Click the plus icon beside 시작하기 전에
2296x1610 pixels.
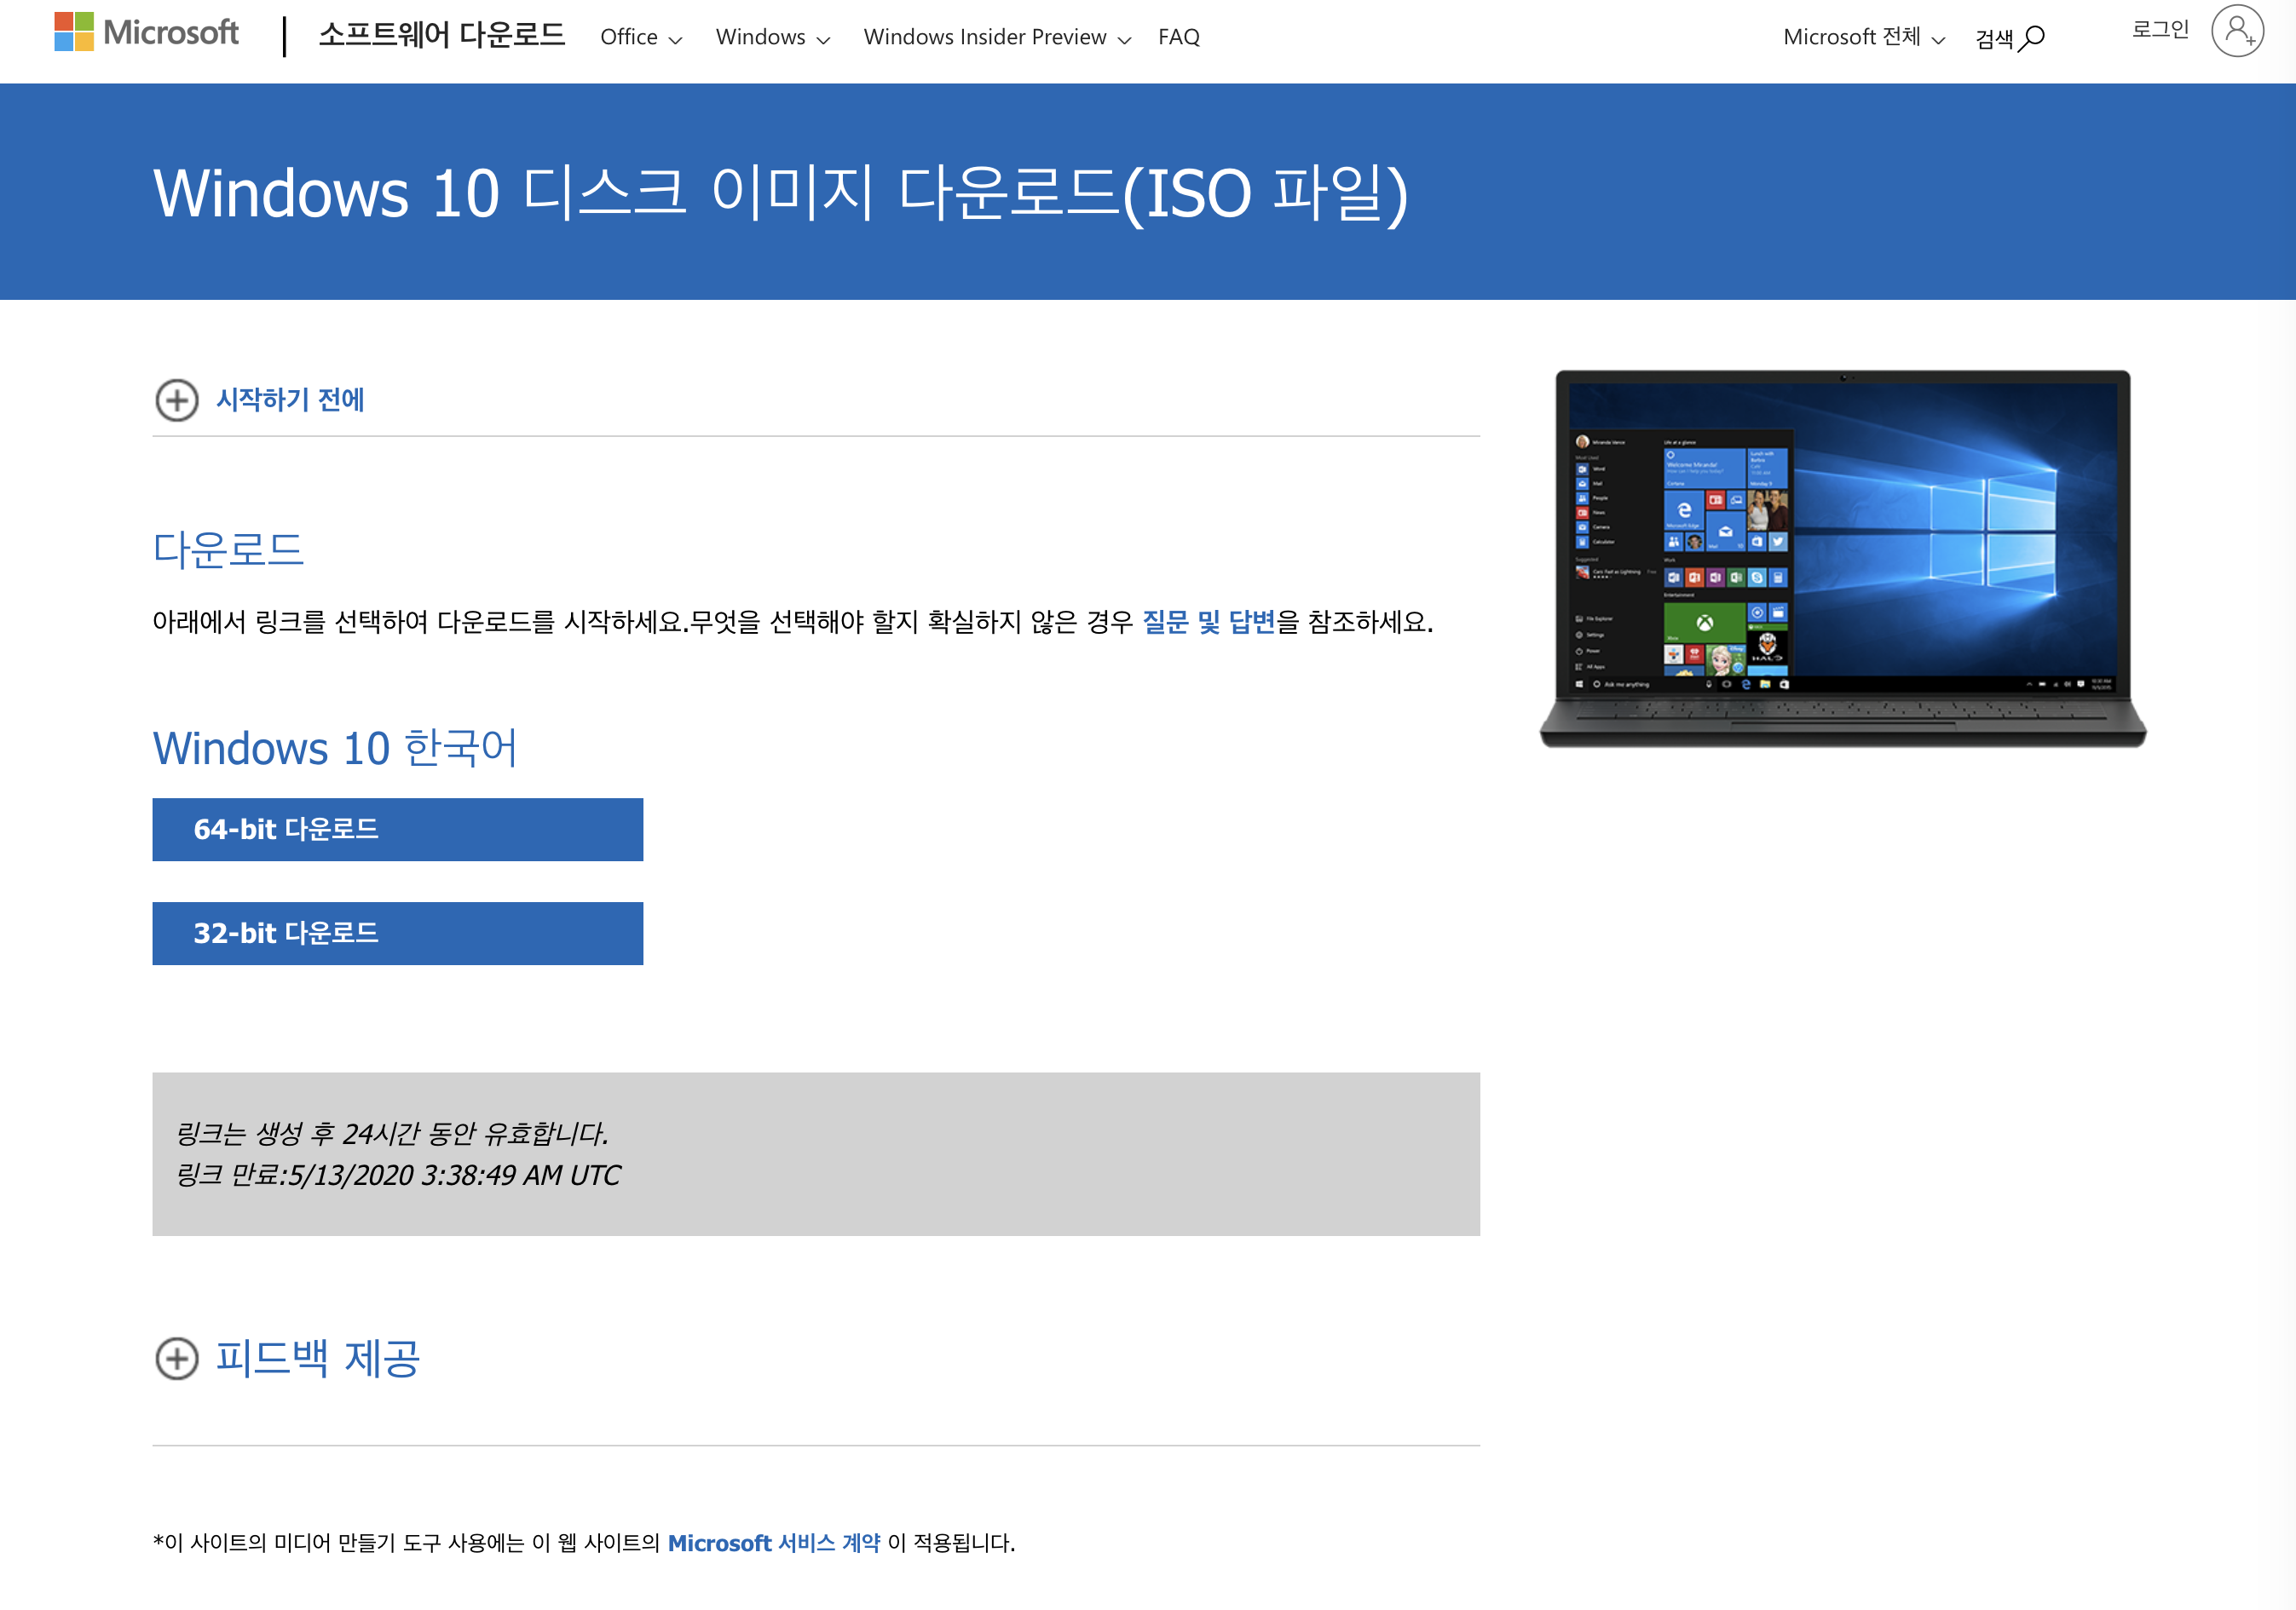tap(177, 400)
